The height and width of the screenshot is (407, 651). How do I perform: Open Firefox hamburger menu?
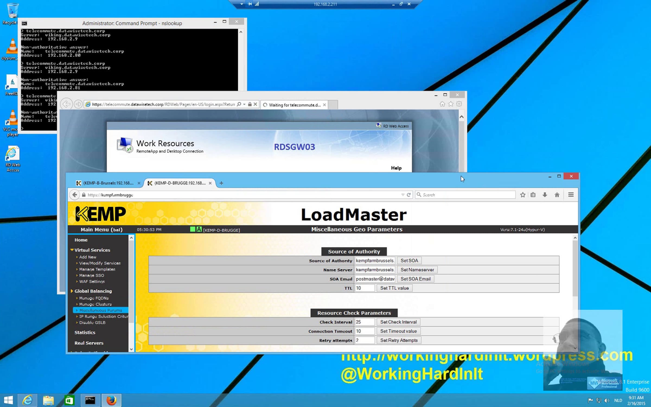pyautogui.click(x=571, y=195)
